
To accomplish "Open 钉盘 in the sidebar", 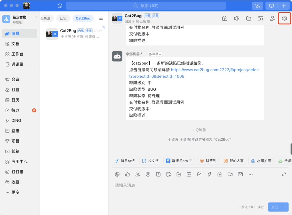I will point(20,90).
